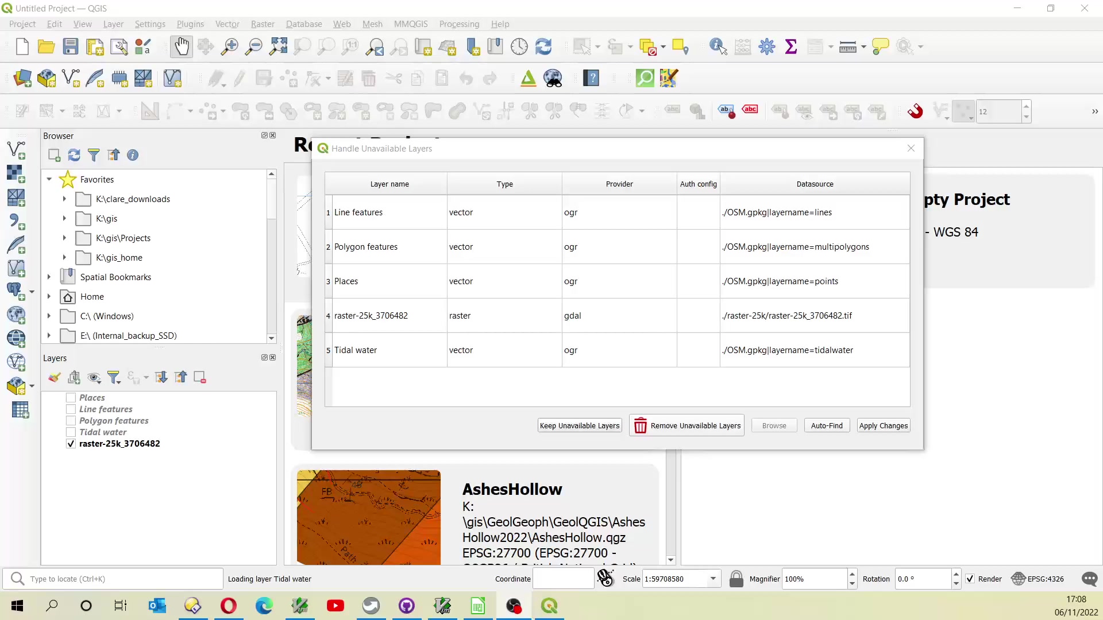Click the Save Project icon
Screen dimensions: 1103x620
pos(70,47)
